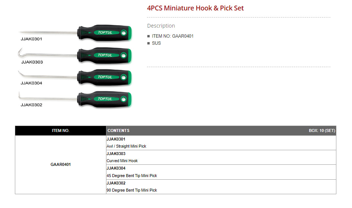Click the Curved Mini Hook row text
The image size is (352, 208).
point(122,161)
